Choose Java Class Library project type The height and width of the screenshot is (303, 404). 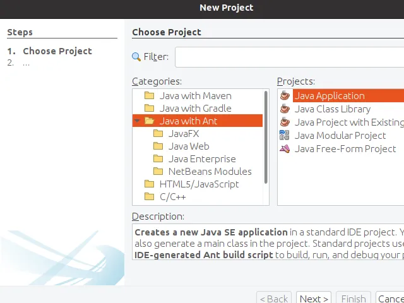(x=333, y=109)
